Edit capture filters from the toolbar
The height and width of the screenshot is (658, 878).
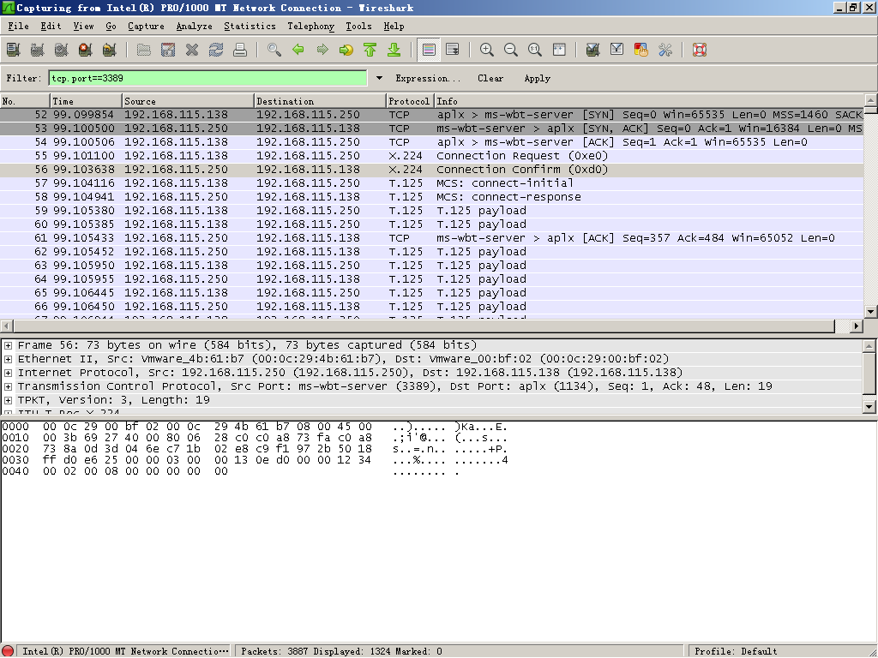593,50
